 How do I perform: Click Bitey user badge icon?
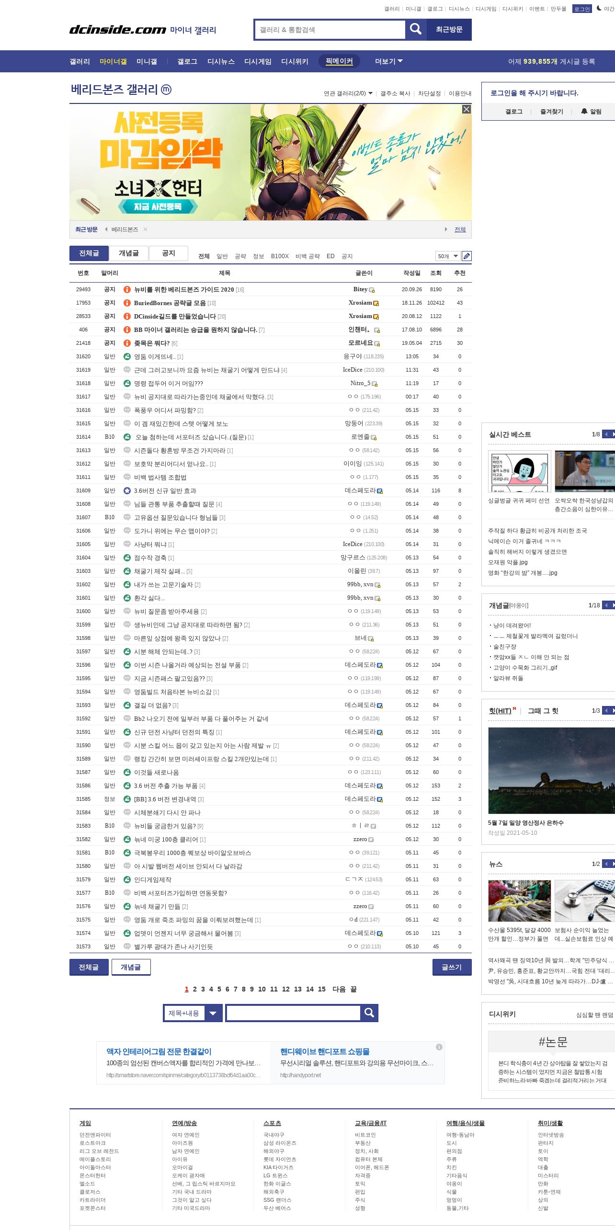pos(372,290)
